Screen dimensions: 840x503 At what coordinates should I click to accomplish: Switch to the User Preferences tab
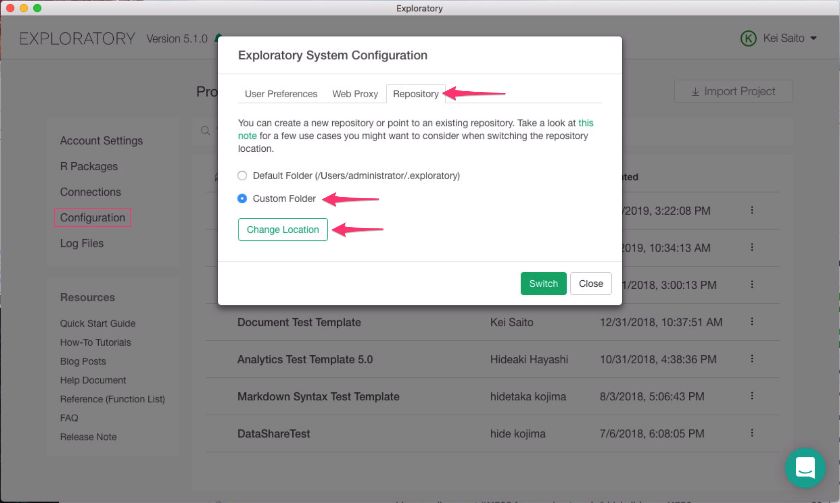pyautogui.click(x=281, y=94)
